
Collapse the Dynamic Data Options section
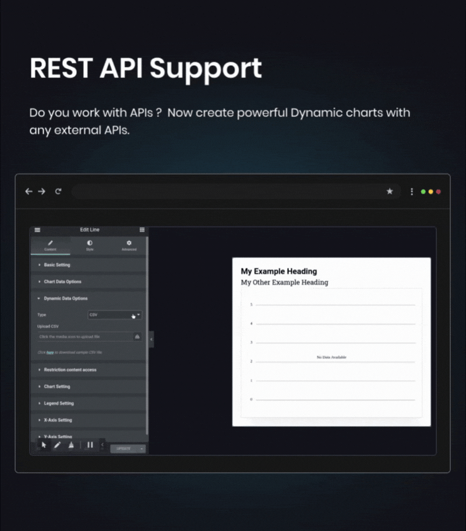tap(89, 298)
